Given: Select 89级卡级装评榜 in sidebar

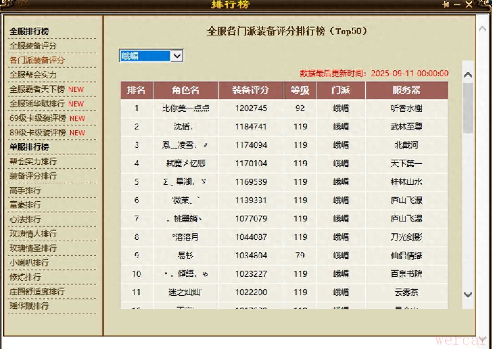Looking at the screenshot, I should pos(38,132).
